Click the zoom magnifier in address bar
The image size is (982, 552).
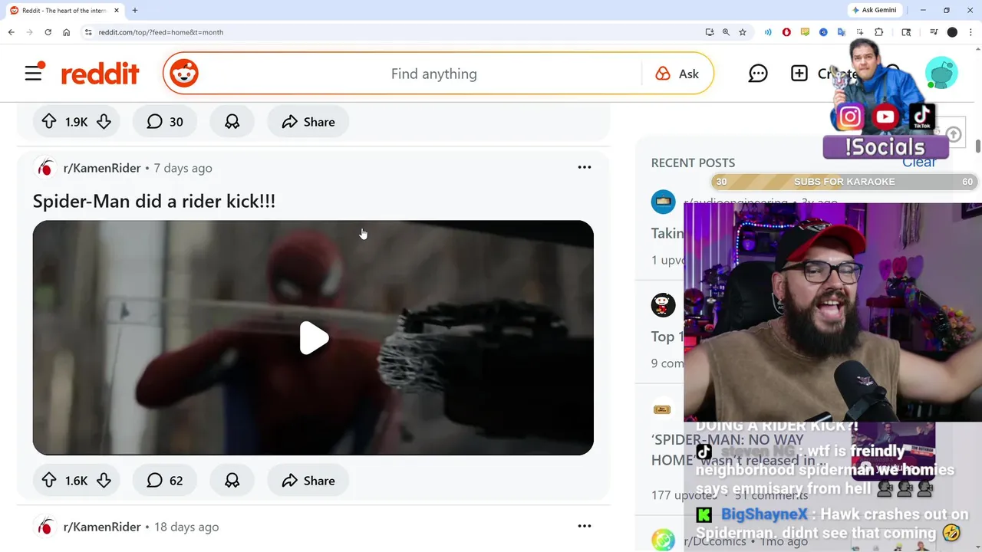pos(726,32)
